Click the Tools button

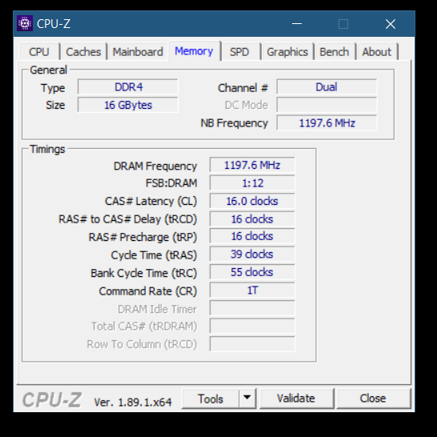(210, 399)
